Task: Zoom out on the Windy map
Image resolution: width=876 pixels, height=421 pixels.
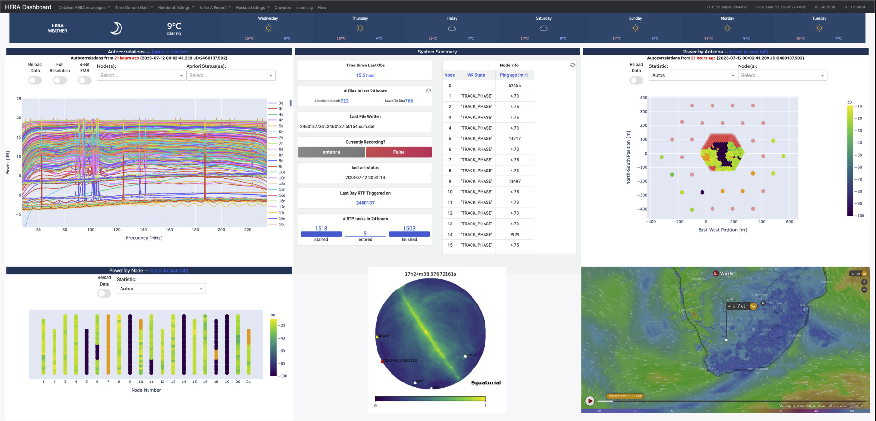Action: [x=864, y=289]
